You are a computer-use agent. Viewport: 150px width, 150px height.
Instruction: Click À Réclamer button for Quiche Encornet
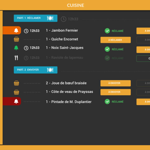(x=115, y=40)
